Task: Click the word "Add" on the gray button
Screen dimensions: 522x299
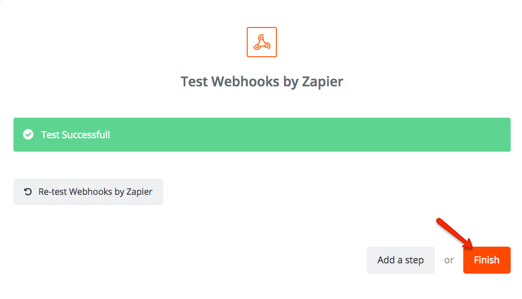Action: (x=386, y=260)
